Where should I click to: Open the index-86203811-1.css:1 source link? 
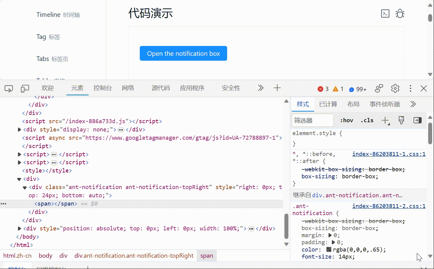[389, 154]
